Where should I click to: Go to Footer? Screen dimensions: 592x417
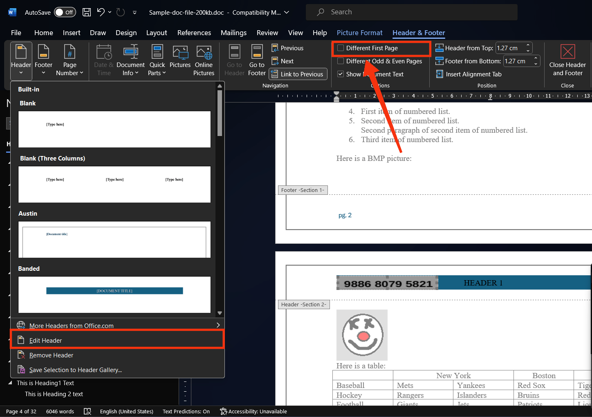click(x=257, y=60)
